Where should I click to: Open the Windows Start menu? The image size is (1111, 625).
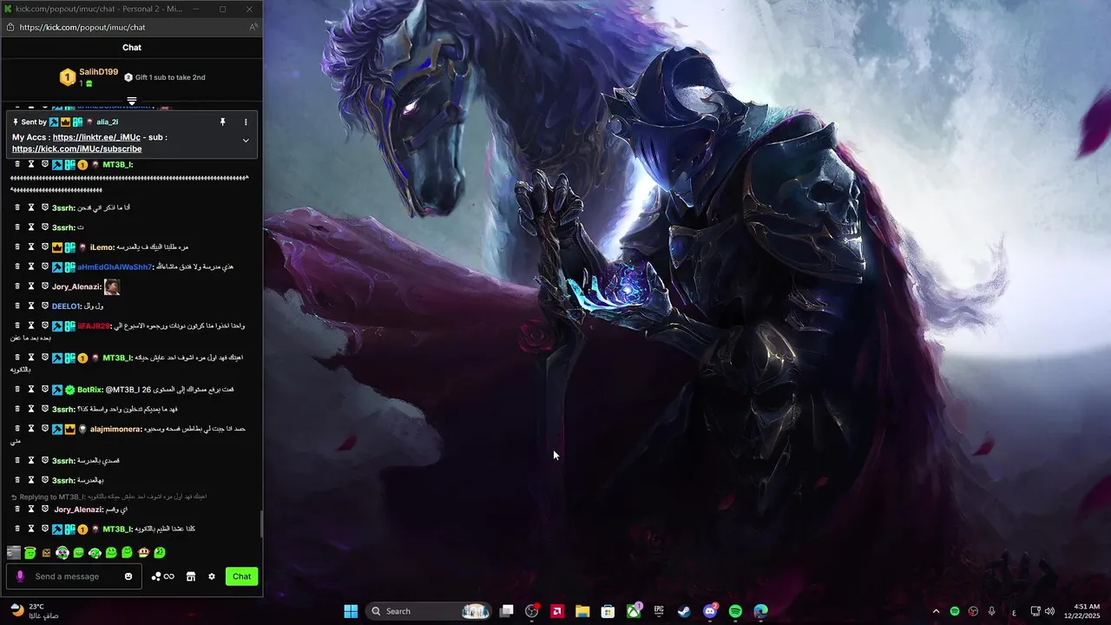pos(351,611)
